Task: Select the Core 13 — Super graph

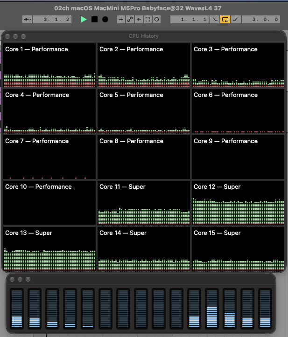Action: point(49,248)
